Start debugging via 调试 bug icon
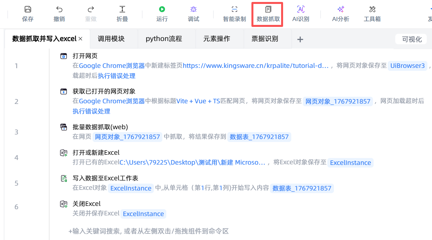Viewport: 432px width, 240px height. click(194, 10)
